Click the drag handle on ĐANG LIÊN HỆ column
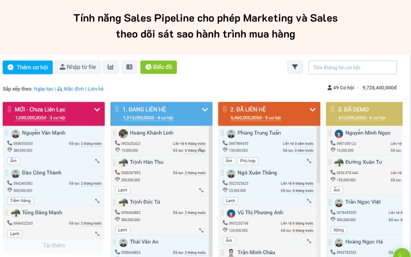The height and width of the screenshot is (257, 411). click(x=117, y=109)
